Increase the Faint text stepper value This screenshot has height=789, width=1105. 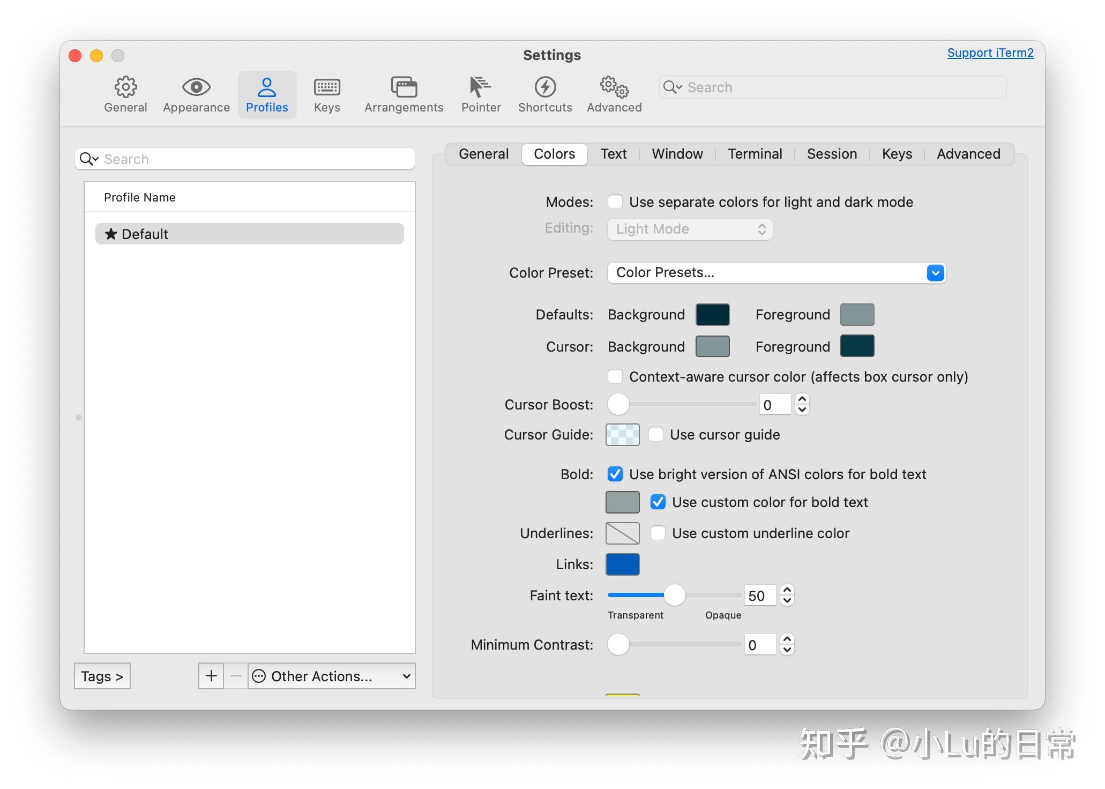pos(787,590)
